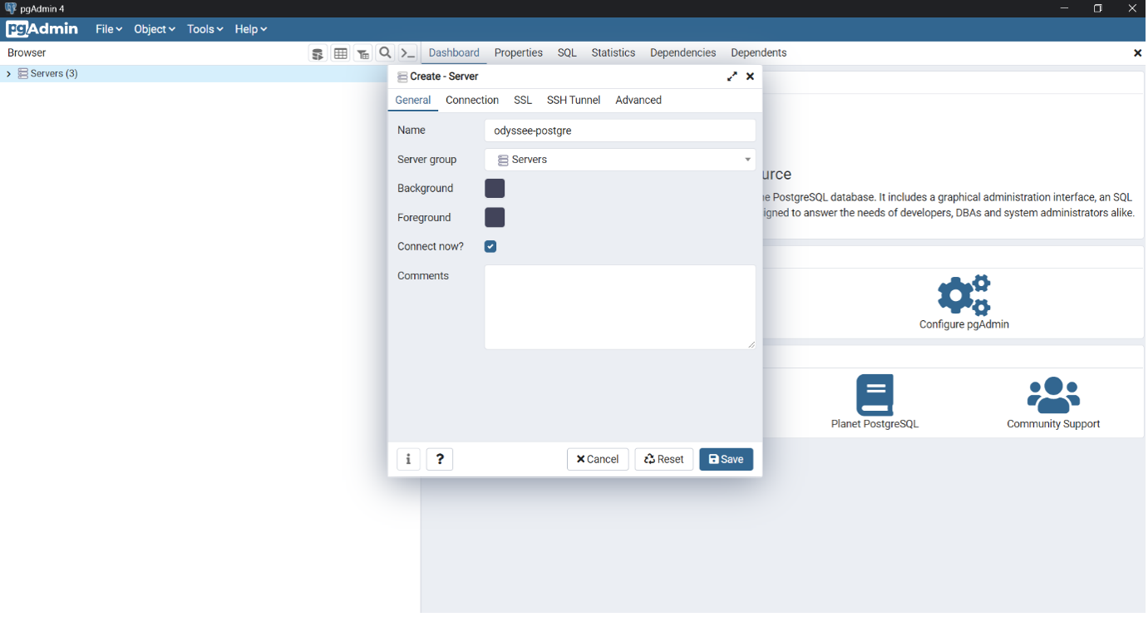Open the Object menu

[155, 29]
